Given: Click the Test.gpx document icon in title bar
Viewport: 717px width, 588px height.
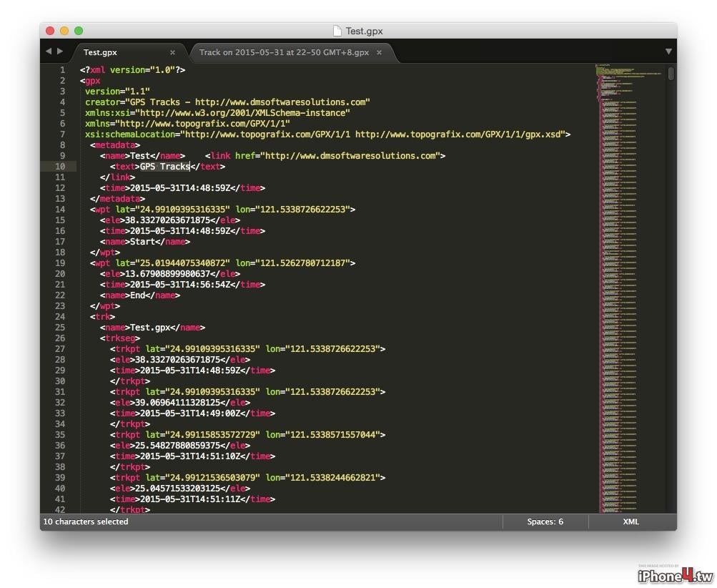Looking at the screenshot, I should (337, 31).
